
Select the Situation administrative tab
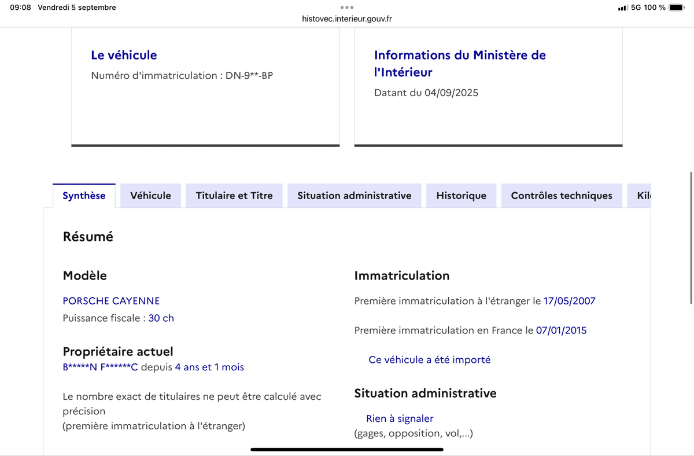coord(354,196)
